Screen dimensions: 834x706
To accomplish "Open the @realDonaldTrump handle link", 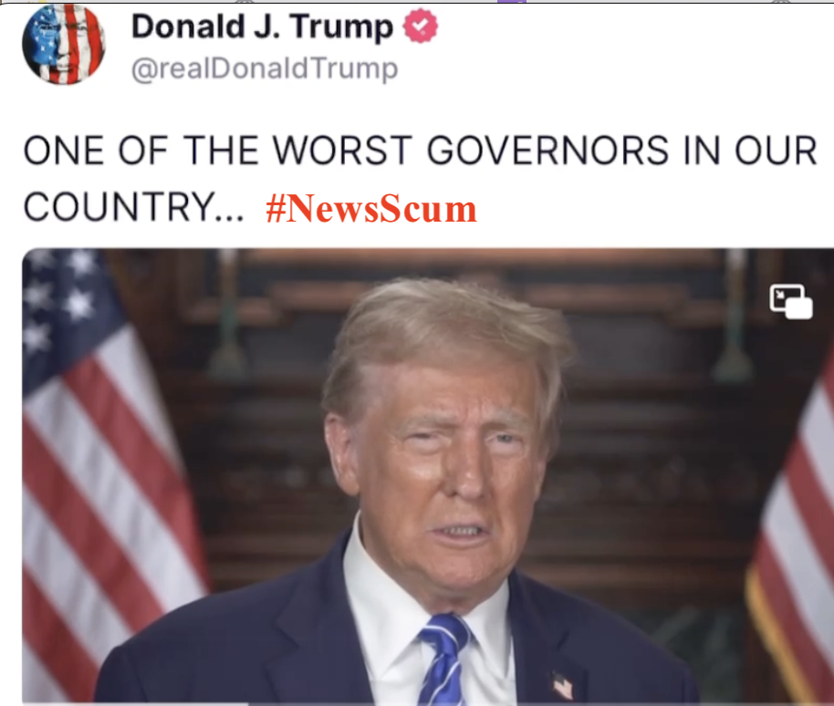I will click(265, 68).
